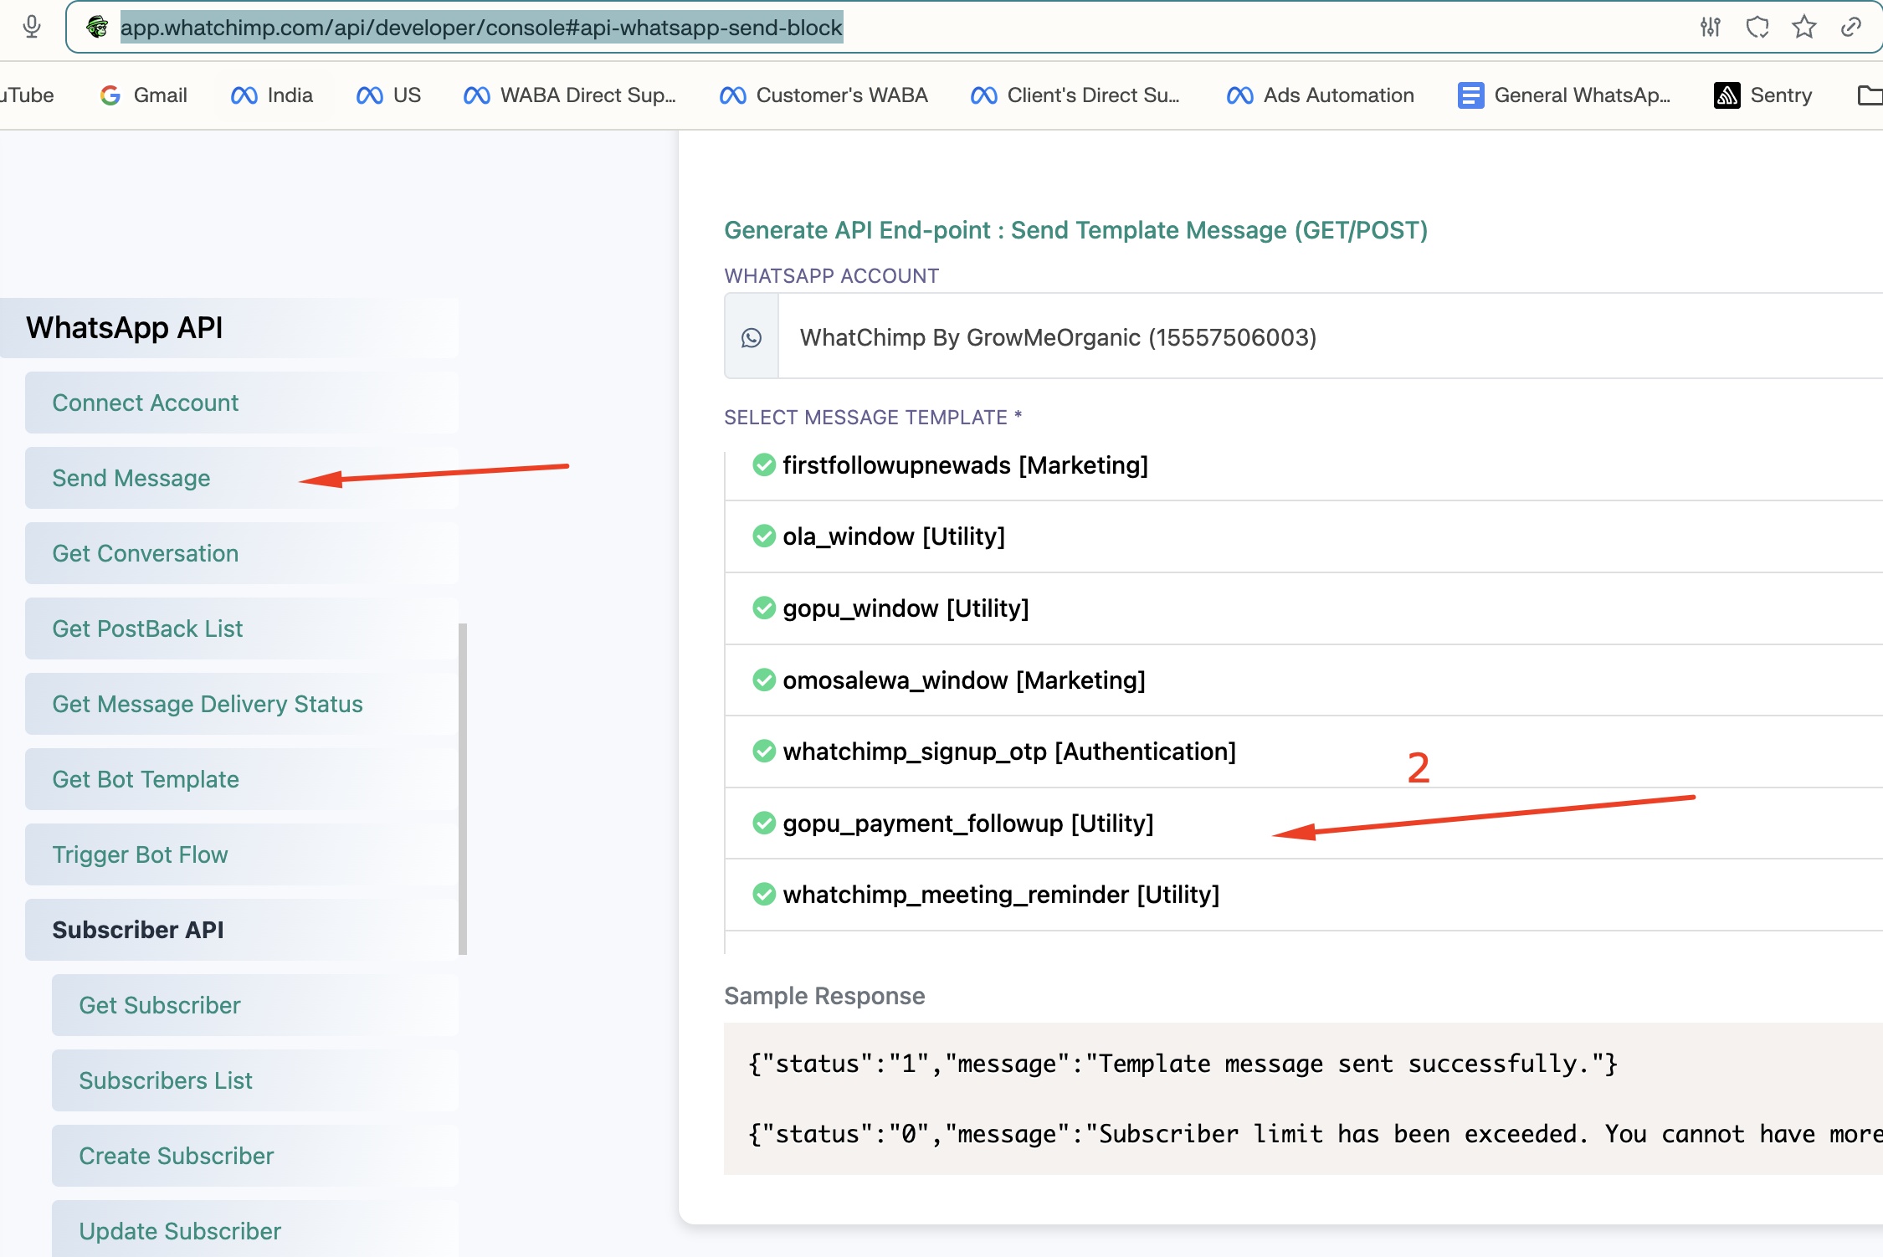Image resolution: width=1883 pixels, height=1257 pixels.
Task: Open the WhatsApp Account dropdown
Action: tap(1331, 336)
